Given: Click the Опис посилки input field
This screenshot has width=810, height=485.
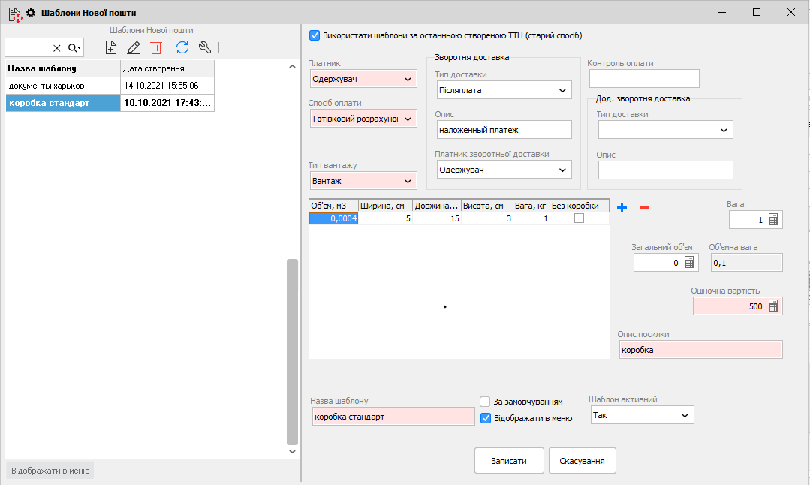Looking at the screenshot, I should 700,350.
